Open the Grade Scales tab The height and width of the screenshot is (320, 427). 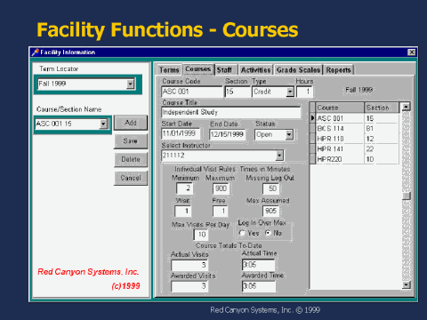[x=298, y=70]
